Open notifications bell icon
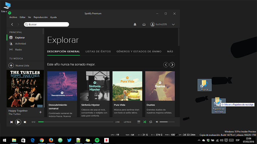 tap(135, 24)
